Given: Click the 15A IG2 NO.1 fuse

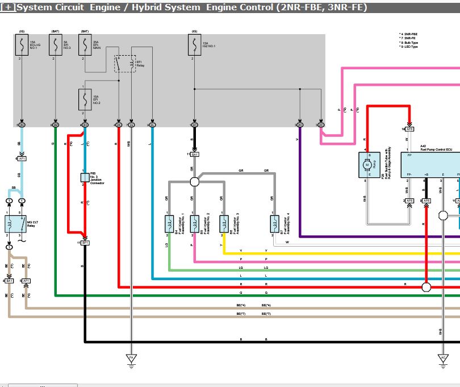Looking at the screenshot, I should click(x=194, y=45).
